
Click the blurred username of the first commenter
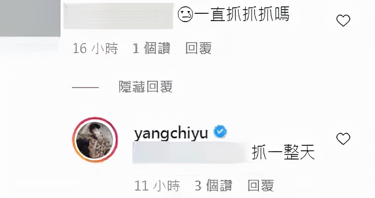click(x=119, y=16)
